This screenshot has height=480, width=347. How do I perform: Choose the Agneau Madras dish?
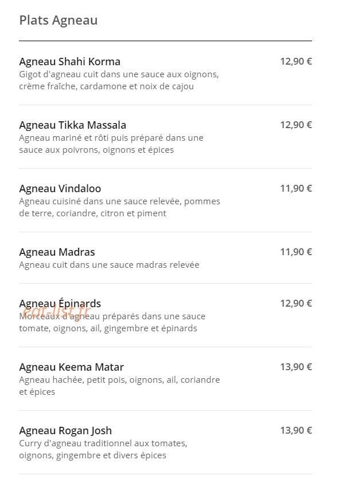(x=57, y=252)
